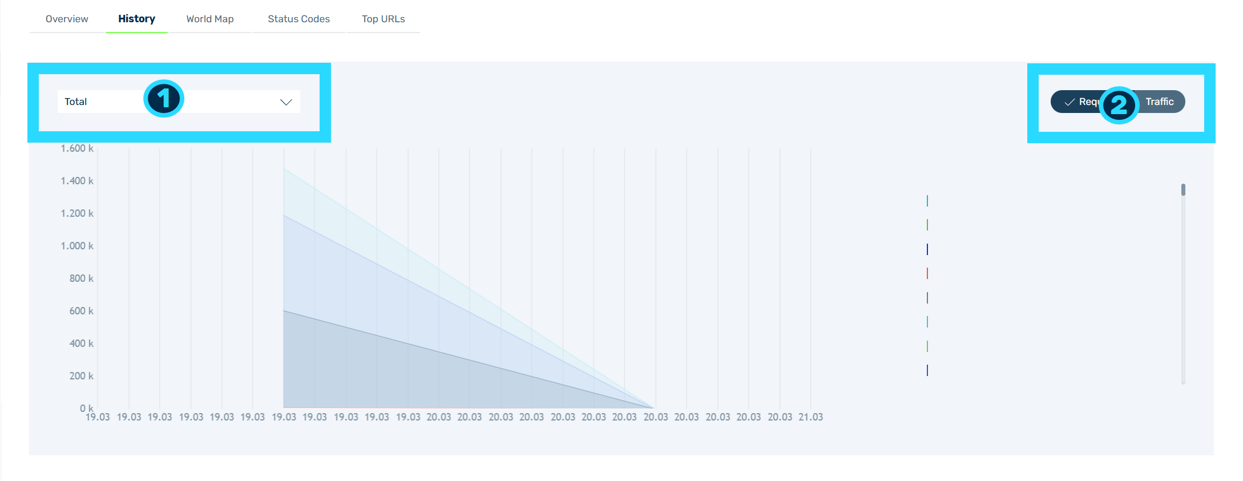Click the 21.03 date axis label

point(810,417)
